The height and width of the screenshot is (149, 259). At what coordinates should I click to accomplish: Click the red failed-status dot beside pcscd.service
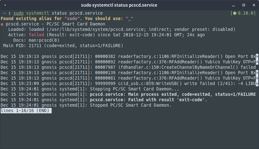coord(2,24)
